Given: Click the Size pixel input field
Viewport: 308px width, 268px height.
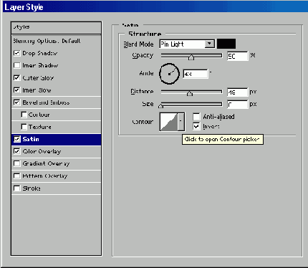Looking at the screenshot, I should [x=238, y=105].
